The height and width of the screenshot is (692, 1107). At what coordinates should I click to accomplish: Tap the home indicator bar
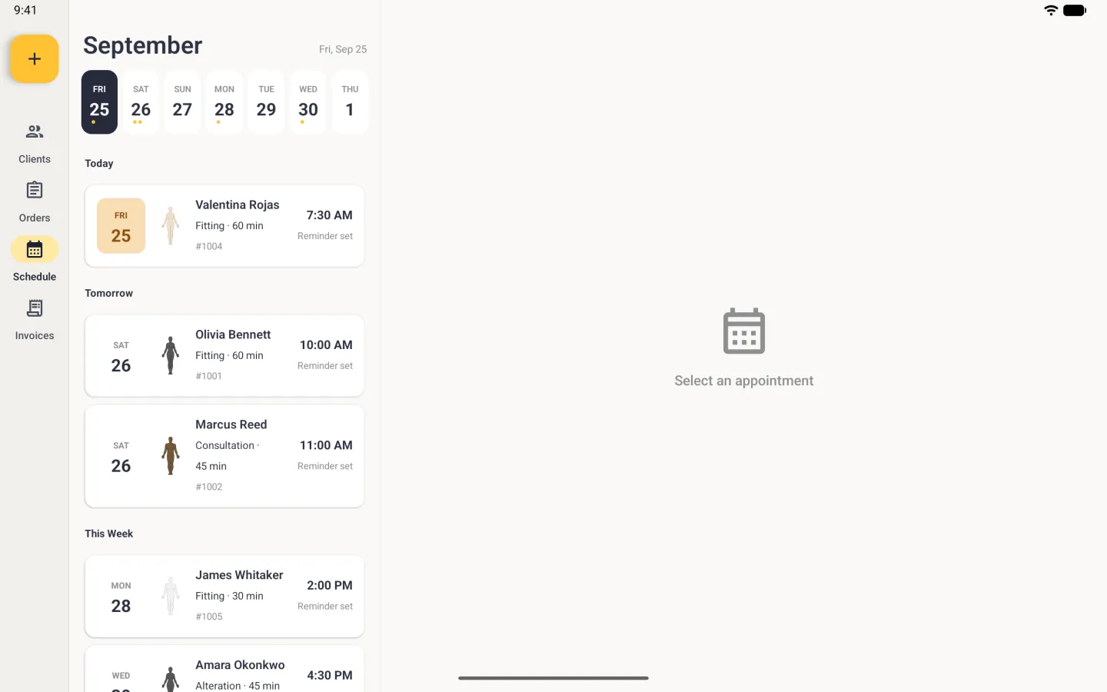click(x=553, y=678)
